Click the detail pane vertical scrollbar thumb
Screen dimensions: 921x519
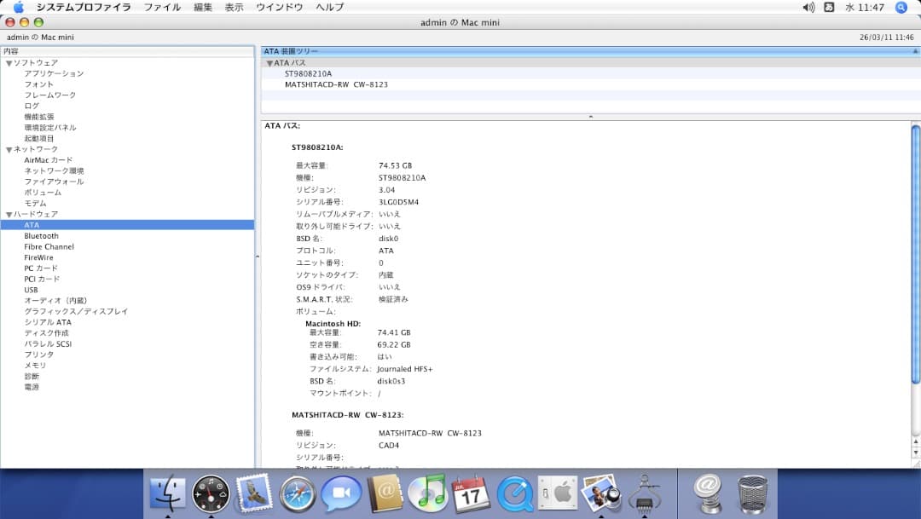tap(916, 254)
